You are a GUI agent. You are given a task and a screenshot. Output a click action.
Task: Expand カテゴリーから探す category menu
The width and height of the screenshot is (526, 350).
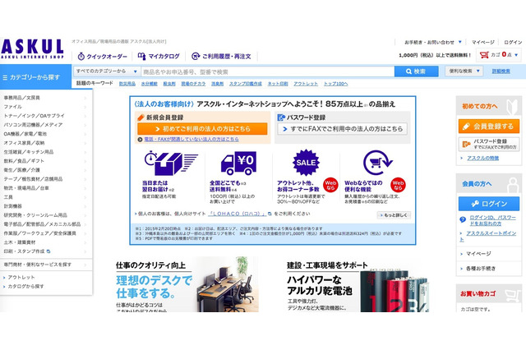pyautogui.click(x=37, y=77)
